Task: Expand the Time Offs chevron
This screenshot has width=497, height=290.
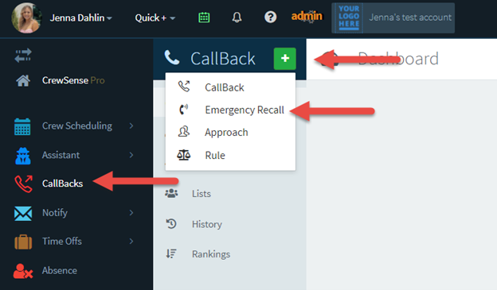Action: (131, 242)
